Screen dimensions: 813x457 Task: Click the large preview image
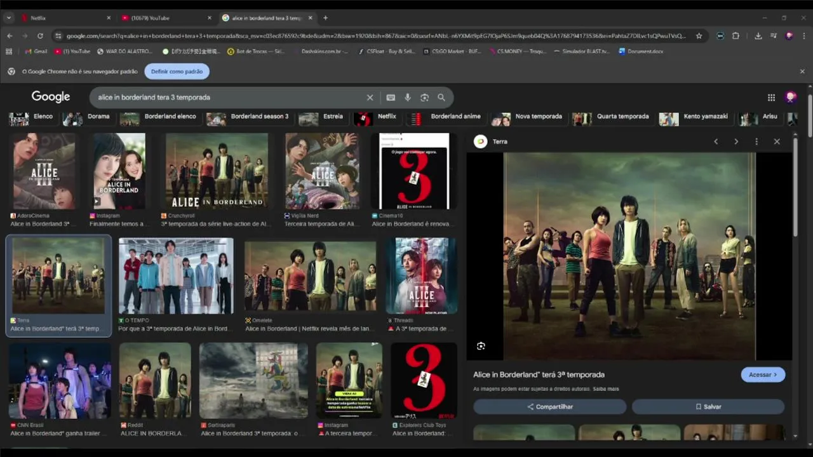pyautogui.click(x=629, y=256)
